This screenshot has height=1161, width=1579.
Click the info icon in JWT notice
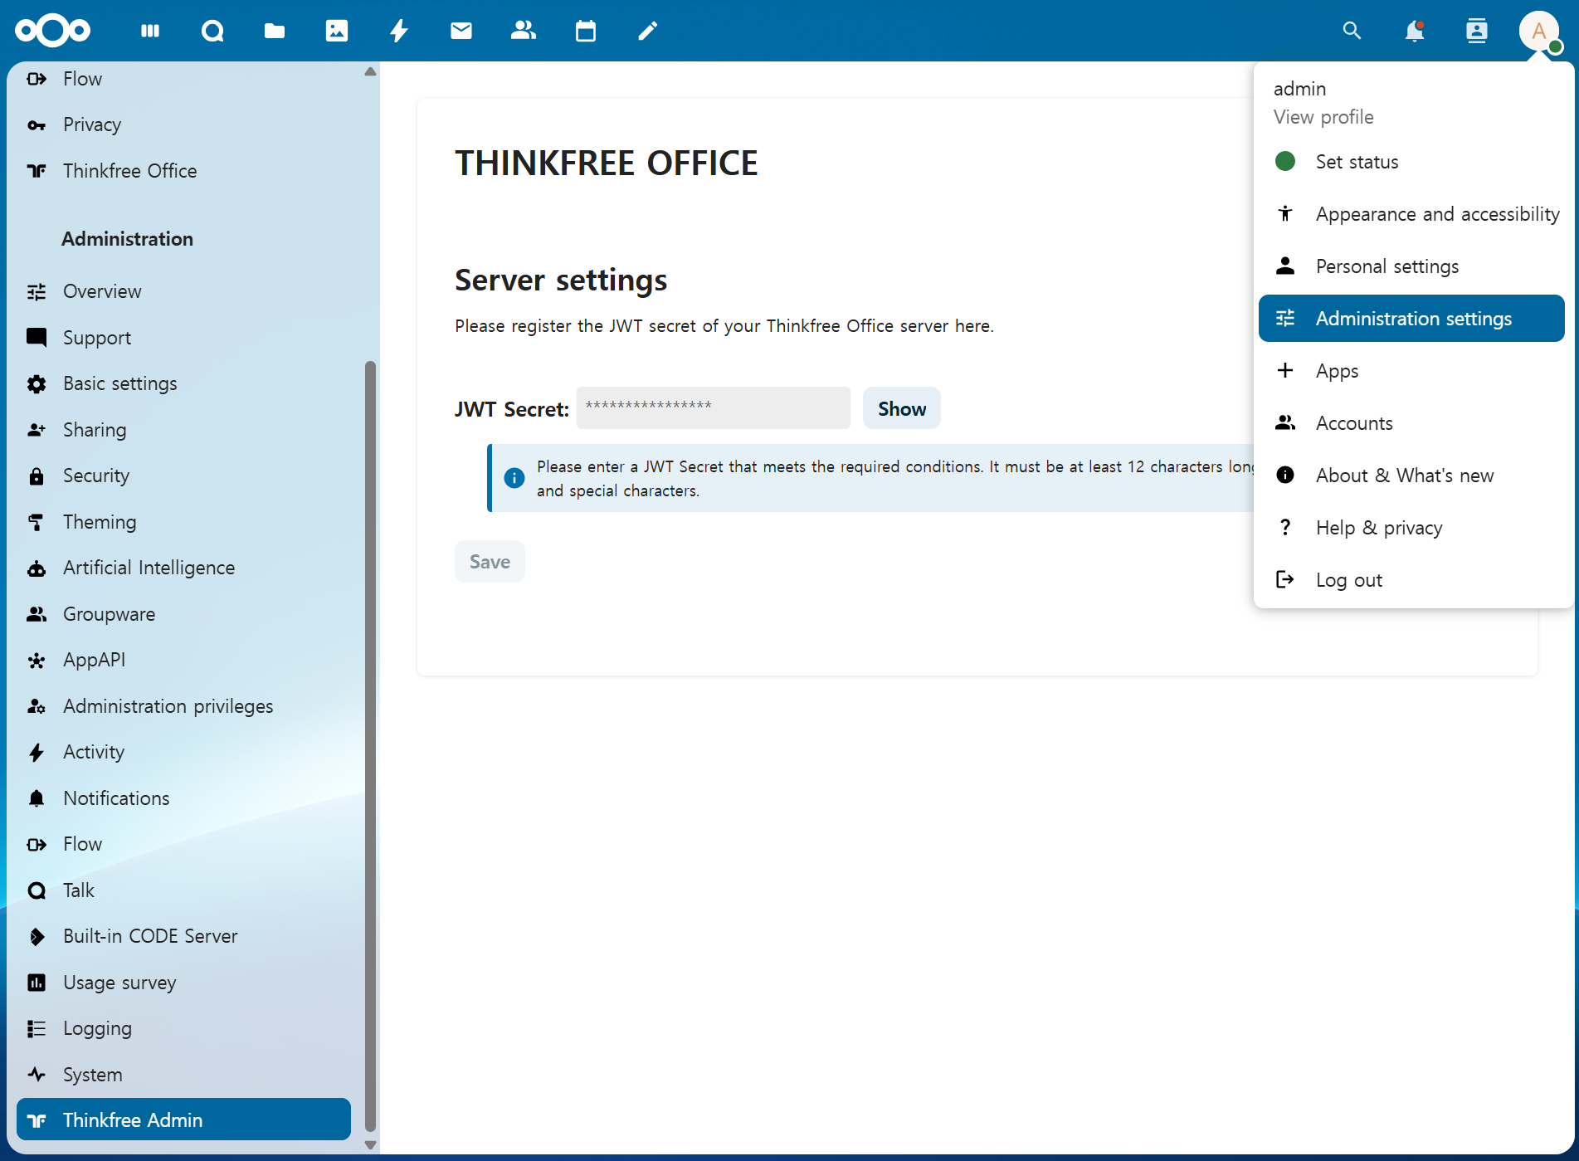tap(514, 478)
